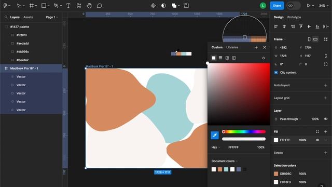Add a Layout grid with plus
Viewport: 332px width, 187px height.
point(326,98)
